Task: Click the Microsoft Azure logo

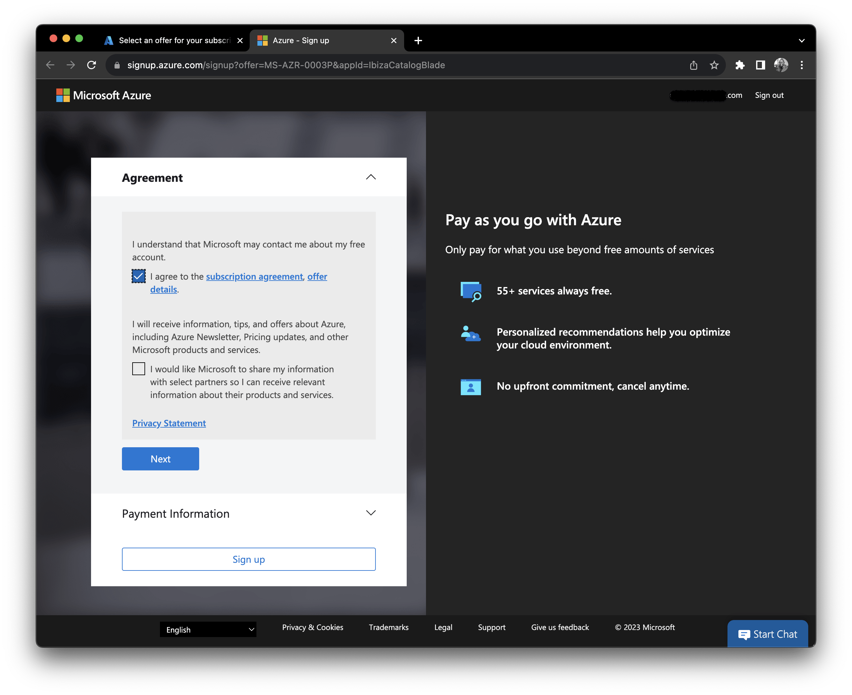Action: pyautogui.click(x=104, y=95)
